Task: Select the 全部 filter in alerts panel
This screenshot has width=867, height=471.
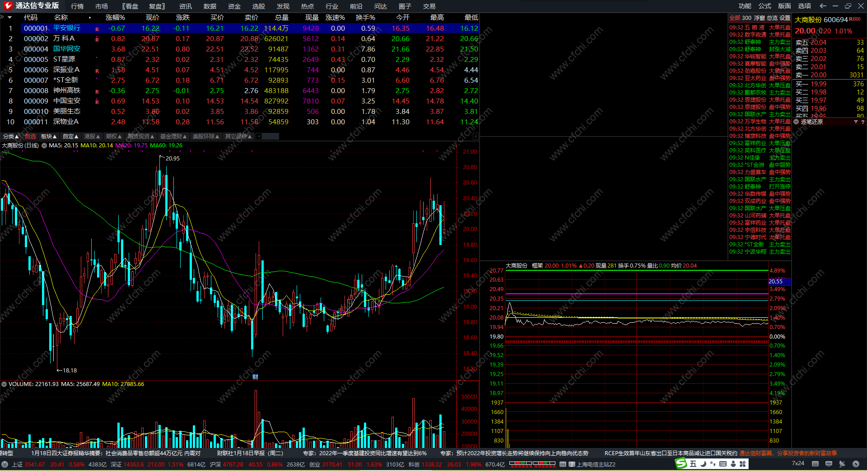Action: (x=735, y=18)
